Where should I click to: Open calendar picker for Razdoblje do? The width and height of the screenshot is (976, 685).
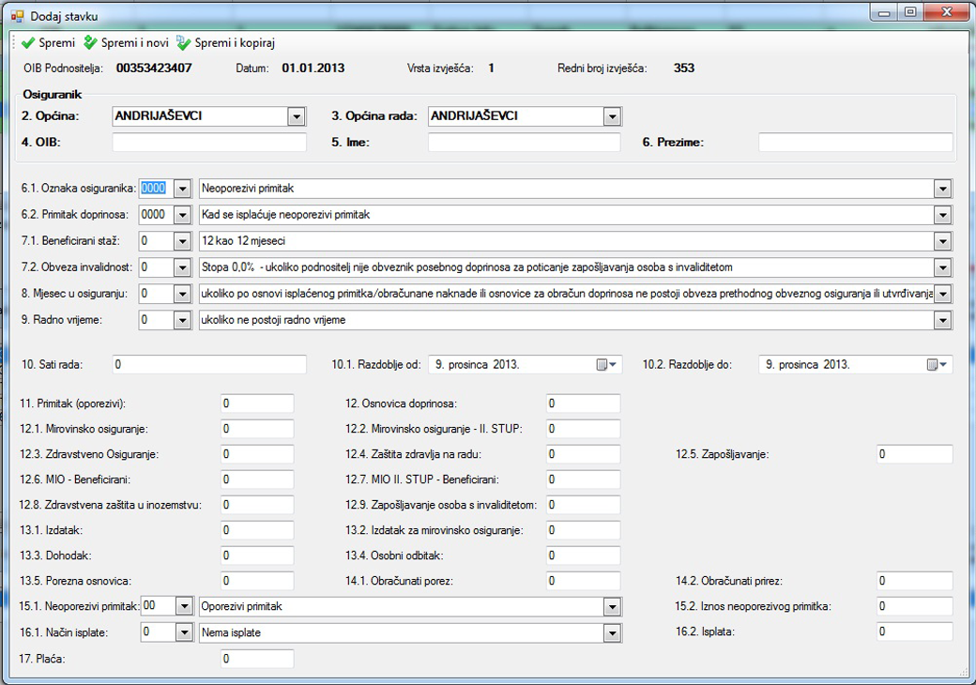[x=937, y=365]
